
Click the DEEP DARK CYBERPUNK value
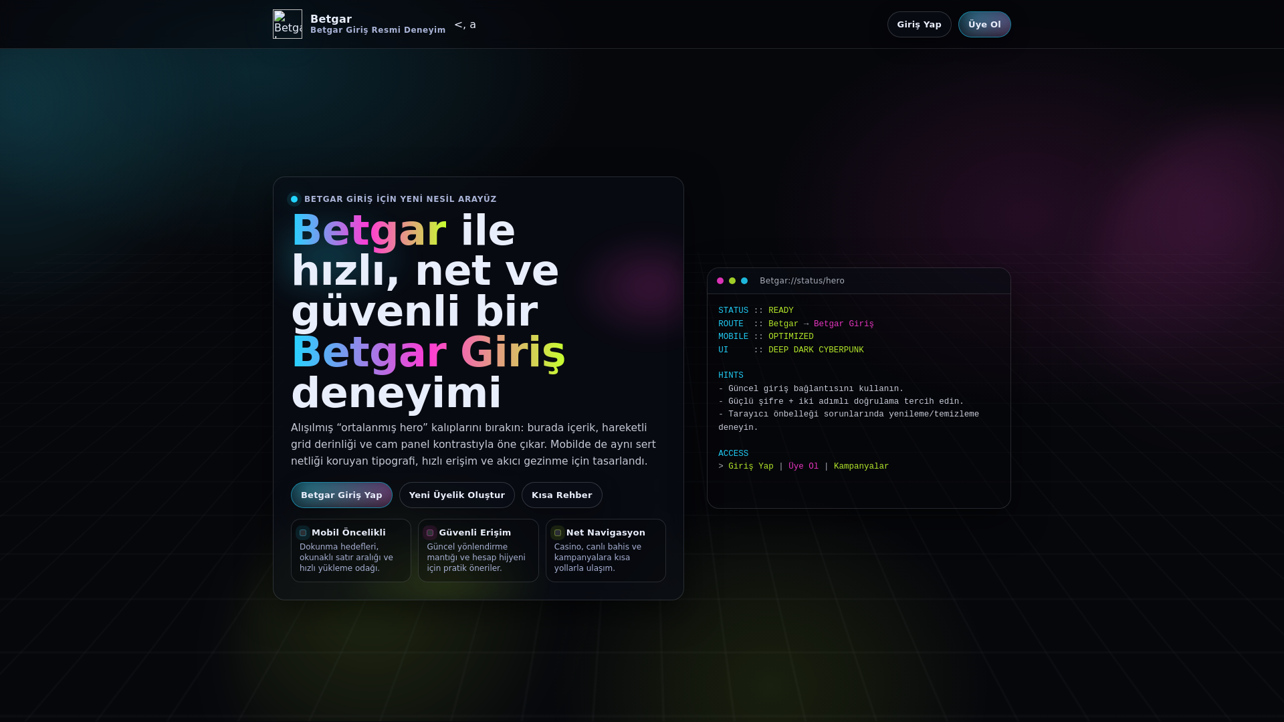click(816, 350)
